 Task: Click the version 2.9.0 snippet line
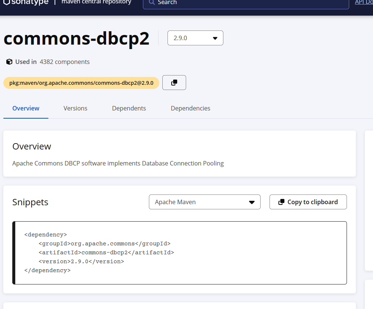pyautogui.click(x=81, y=261)
